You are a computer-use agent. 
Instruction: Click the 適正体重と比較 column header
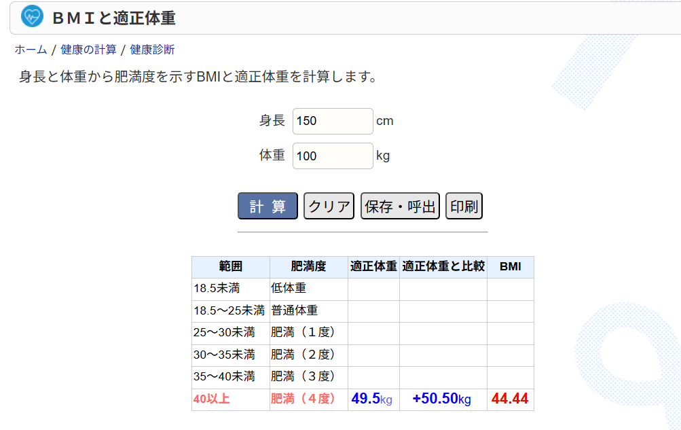click(x=443, y=267)
